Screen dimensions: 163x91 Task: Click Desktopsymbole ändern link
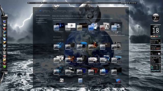click(x=41, y=18)
